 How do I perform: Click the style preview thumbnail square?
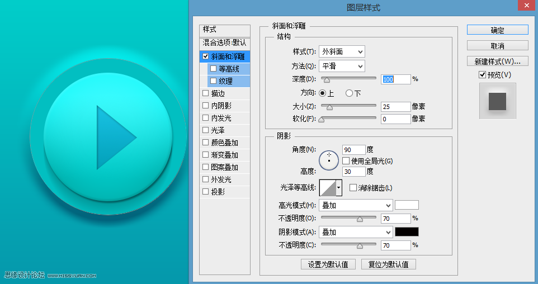[498, 101]
